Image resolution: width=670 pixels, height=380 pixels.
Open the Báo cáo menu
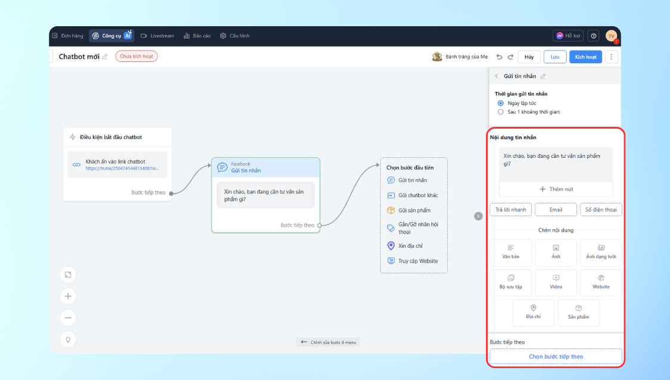click(197, 36)
